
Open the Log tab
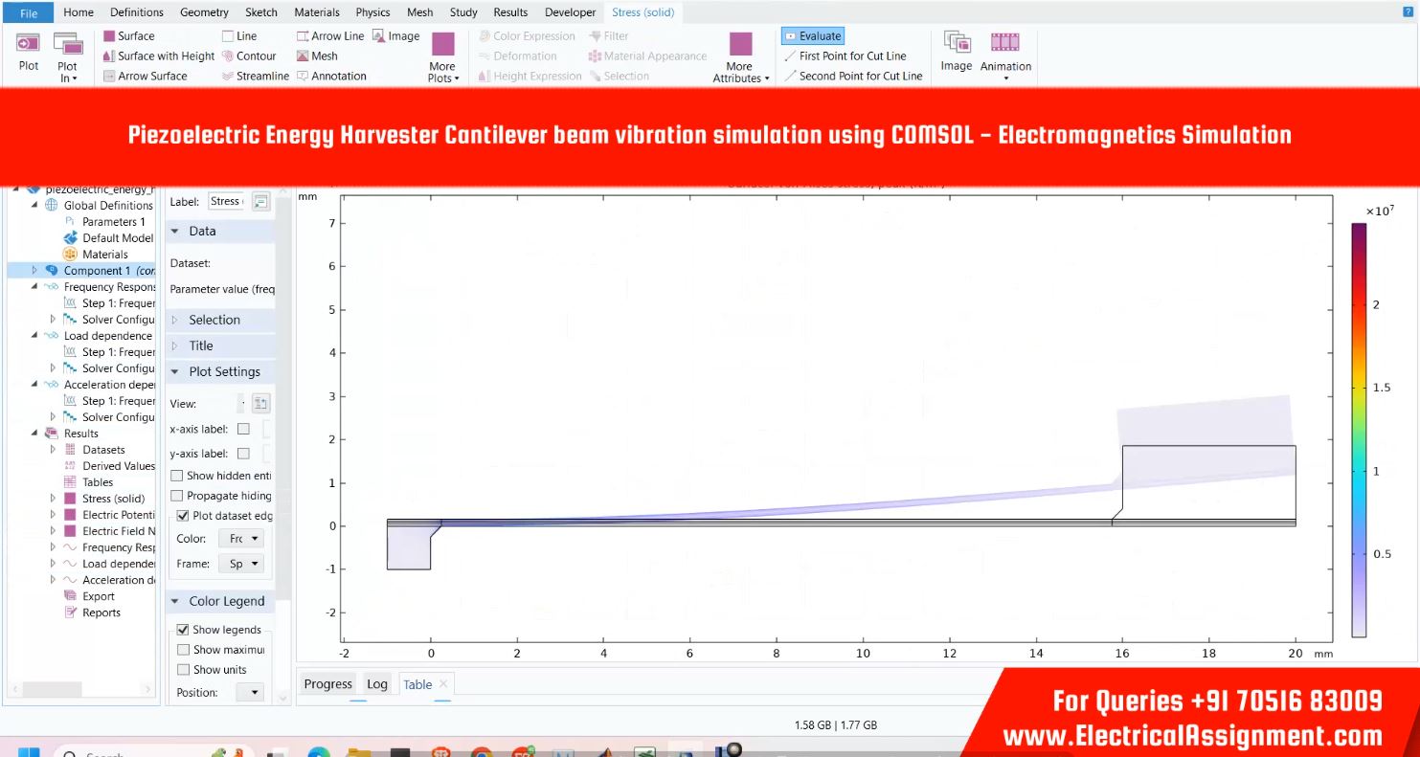377,684
